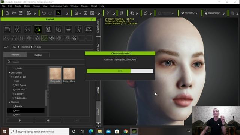Click Blemish in the breadcrumb path
This screenshot has height=135, width=240.
[25, 47]
